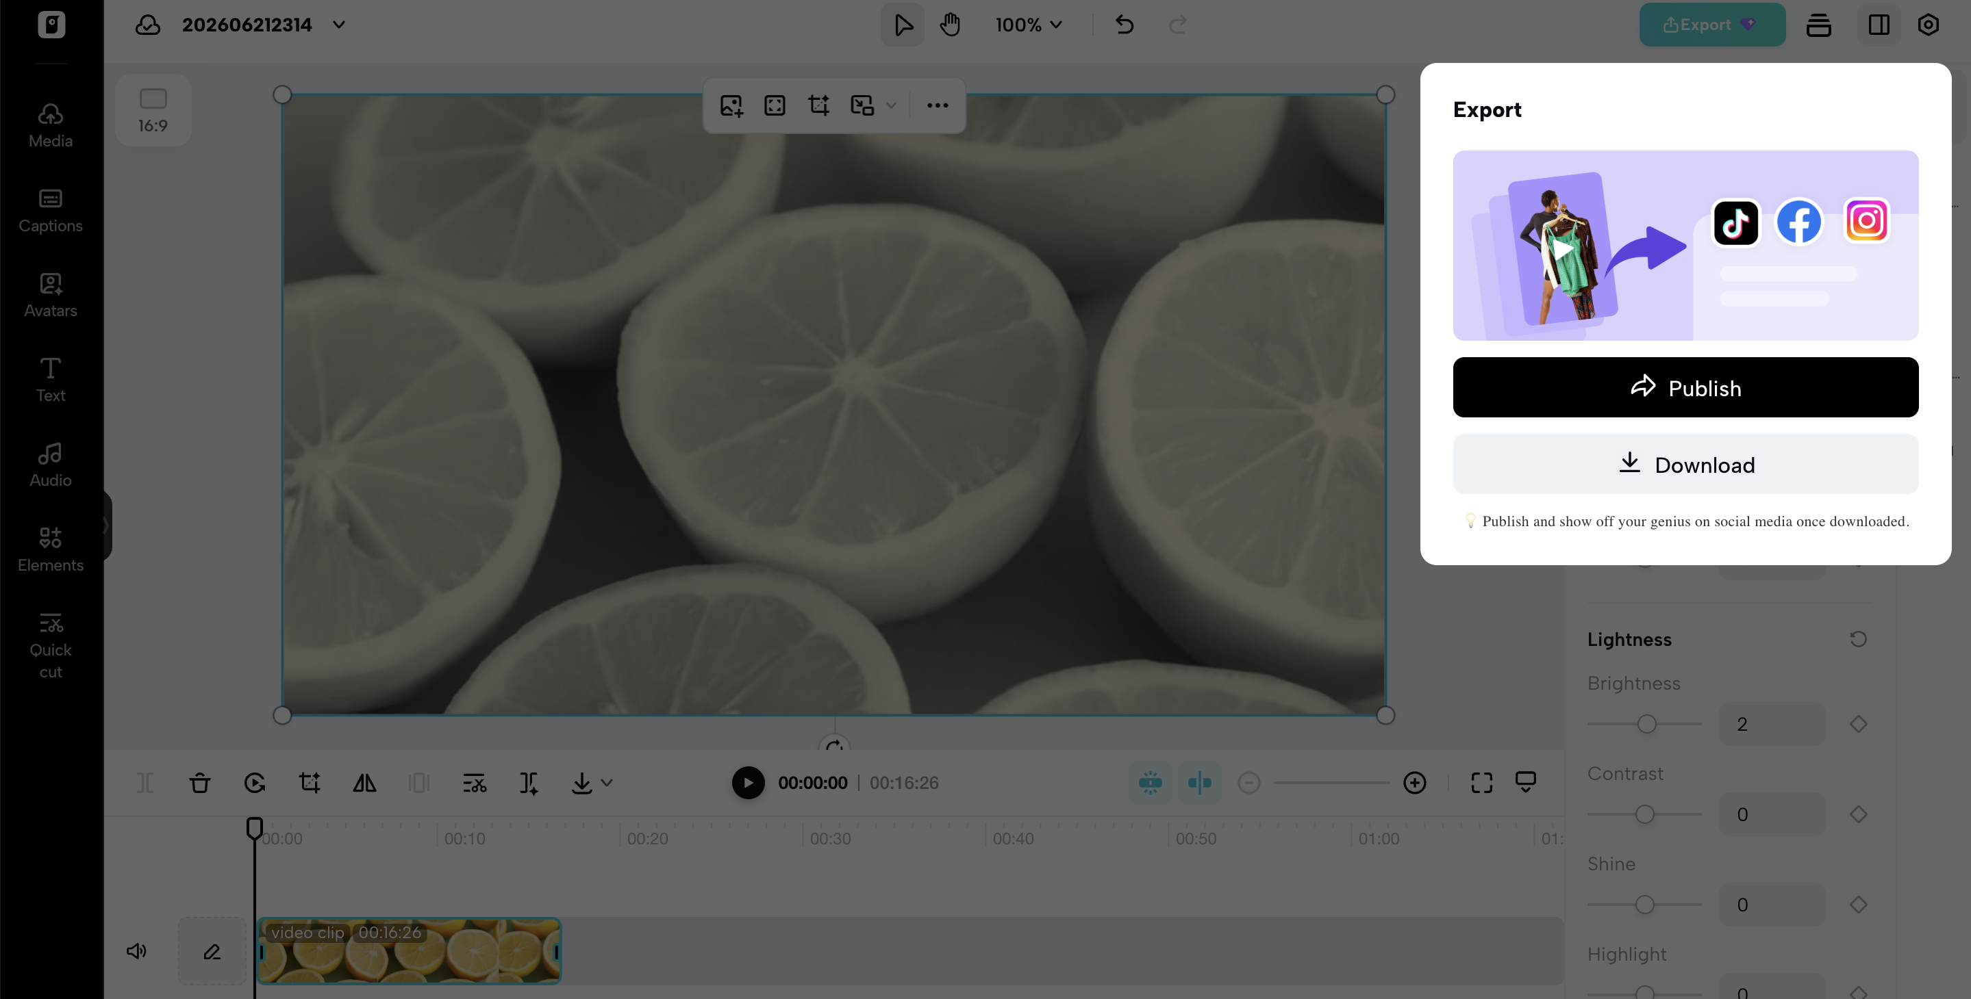This screenshot has width=1971, height=999.
Task: Toggle the preview axis split icon
Action: coord(1199,783)
